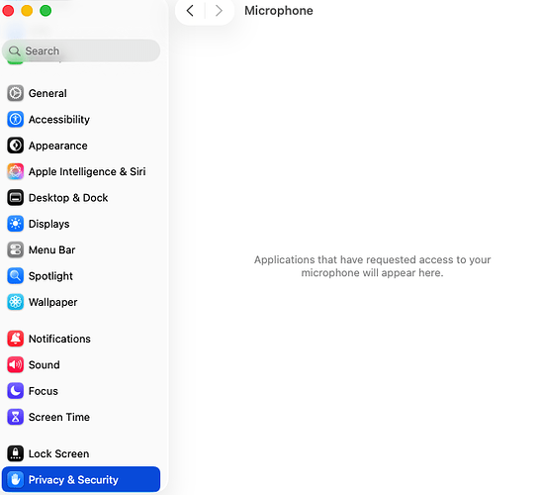Open the Spotlight magnifier icon
This screenshot has width=544, height=495.
pyautogui.click(x=15, y=276)
